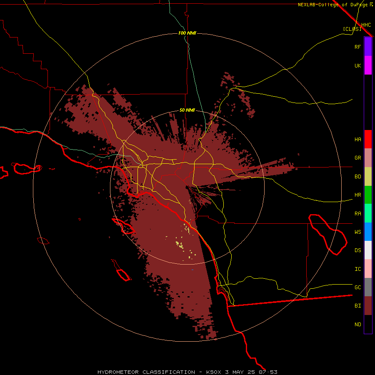375x375 pixels.
Task: Click the BI brown legend swatch
Action: (368, 306)
